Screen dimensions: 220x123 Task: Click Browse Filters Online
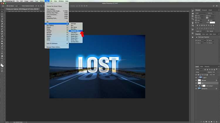click(x=54, y=47)
